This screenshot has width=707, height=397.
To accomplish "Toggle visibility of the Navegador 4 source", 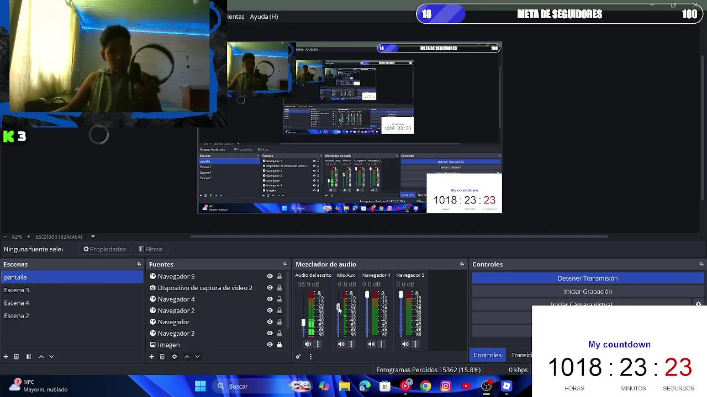I will pos(270,299).
